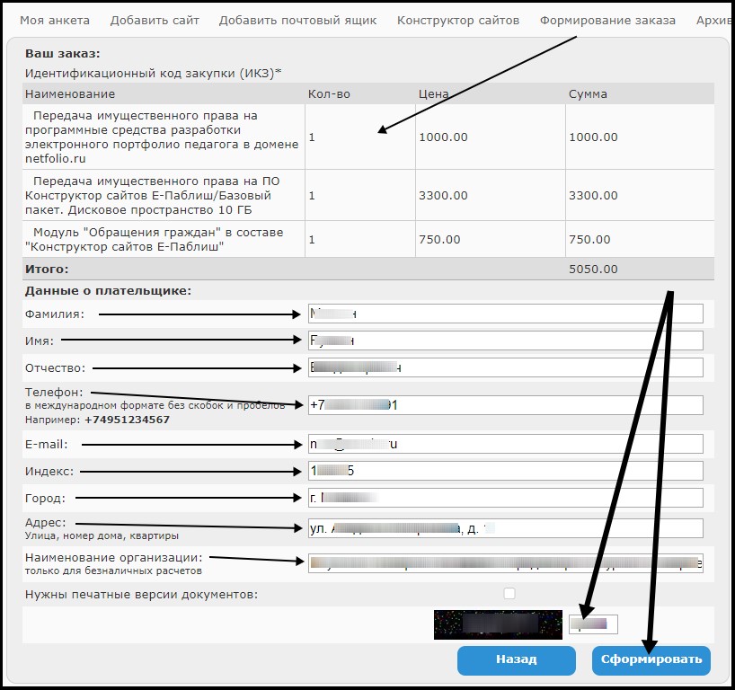Screen dimensions: 735x690
Task: Click into the Отчество field
Action: [x=505, y=367]
